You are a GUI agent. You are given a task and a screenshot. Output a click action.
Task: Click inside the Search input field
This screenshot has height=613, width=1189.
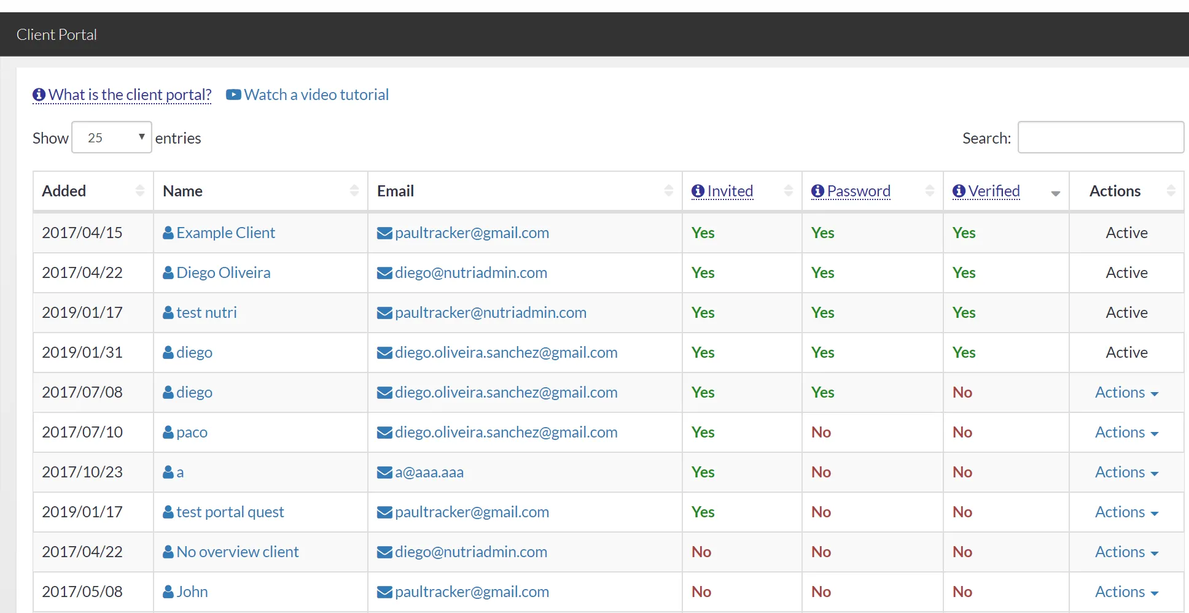tap(1101, 137)
